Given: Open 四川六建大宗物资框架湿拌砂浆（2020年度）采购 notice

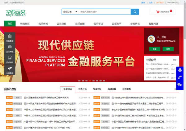Looking at the screenshot, I should 47,128.
